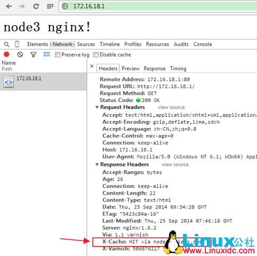
Task: Open the apps grid icon
Action: [x=50, y=6]
